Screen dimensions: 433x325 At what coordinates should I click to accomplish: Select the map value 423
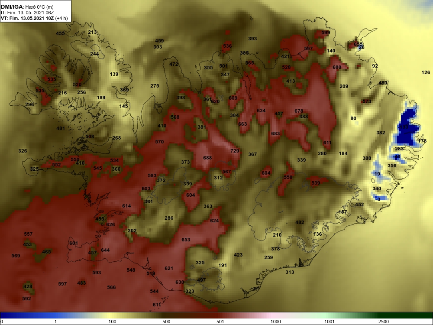pyautogui.click(x=238, y=255)
